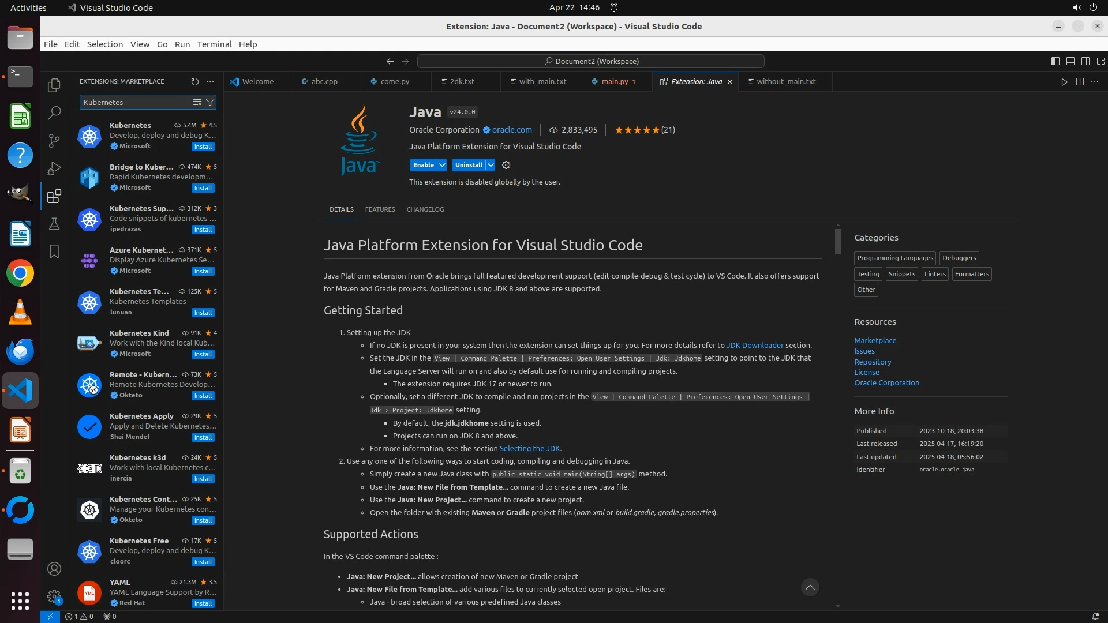The image size is (1108, 623).
Task: Open Java extension settings gear
Action: pyautogui.click(x=506, y=165)
